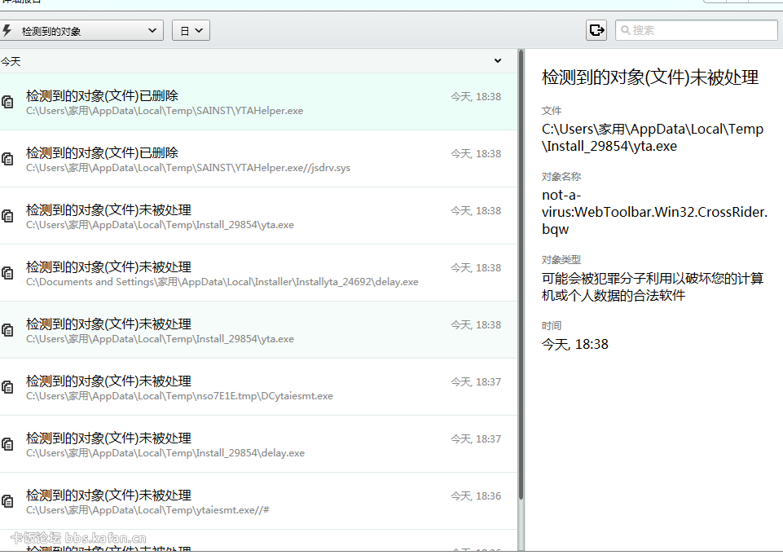Click the 今天, 18:36 time on the ytaiesmt.exe//# row

(x=476, y=496)
